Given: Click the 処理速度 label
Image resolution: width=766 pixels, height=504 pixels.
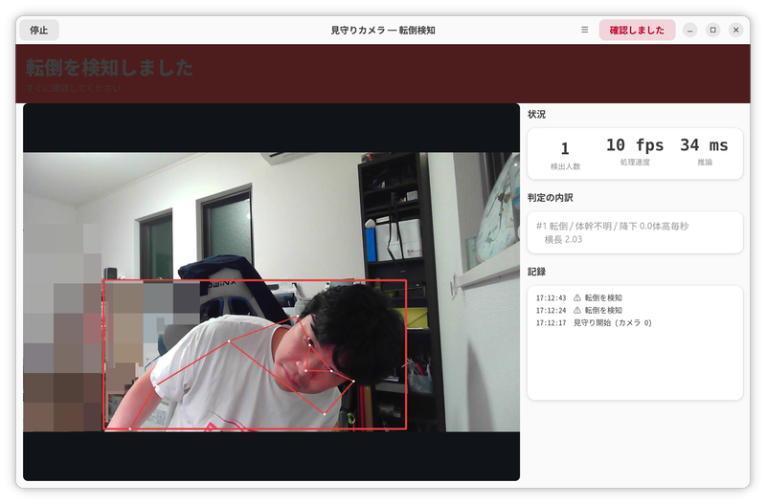Looking at the screenshot, I should click(x=635, y=162).
